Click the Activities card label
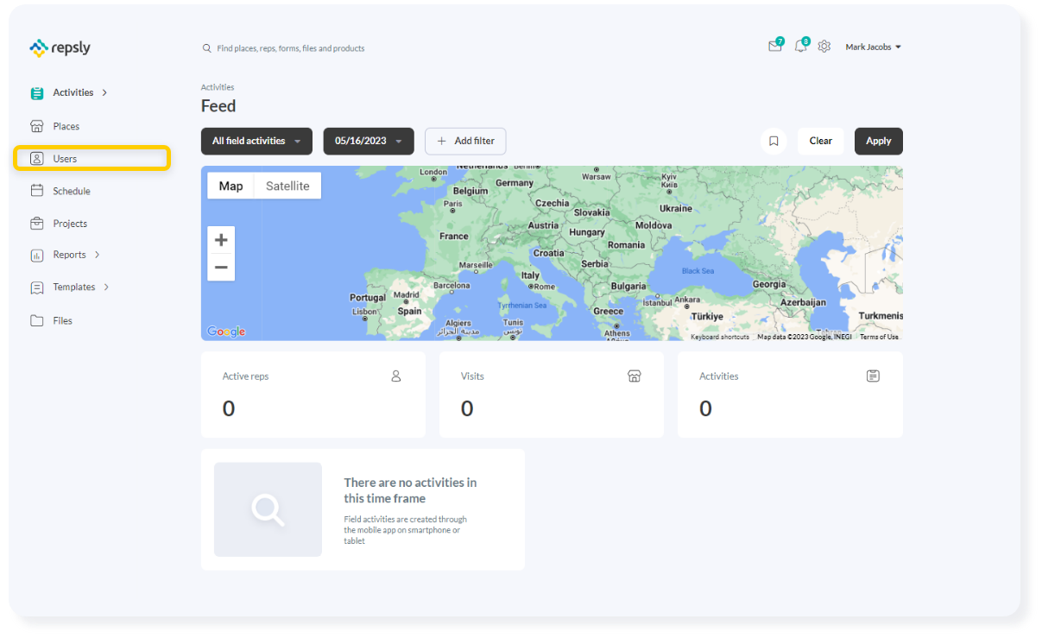1042x638 pixels. (x=719, y=376)
